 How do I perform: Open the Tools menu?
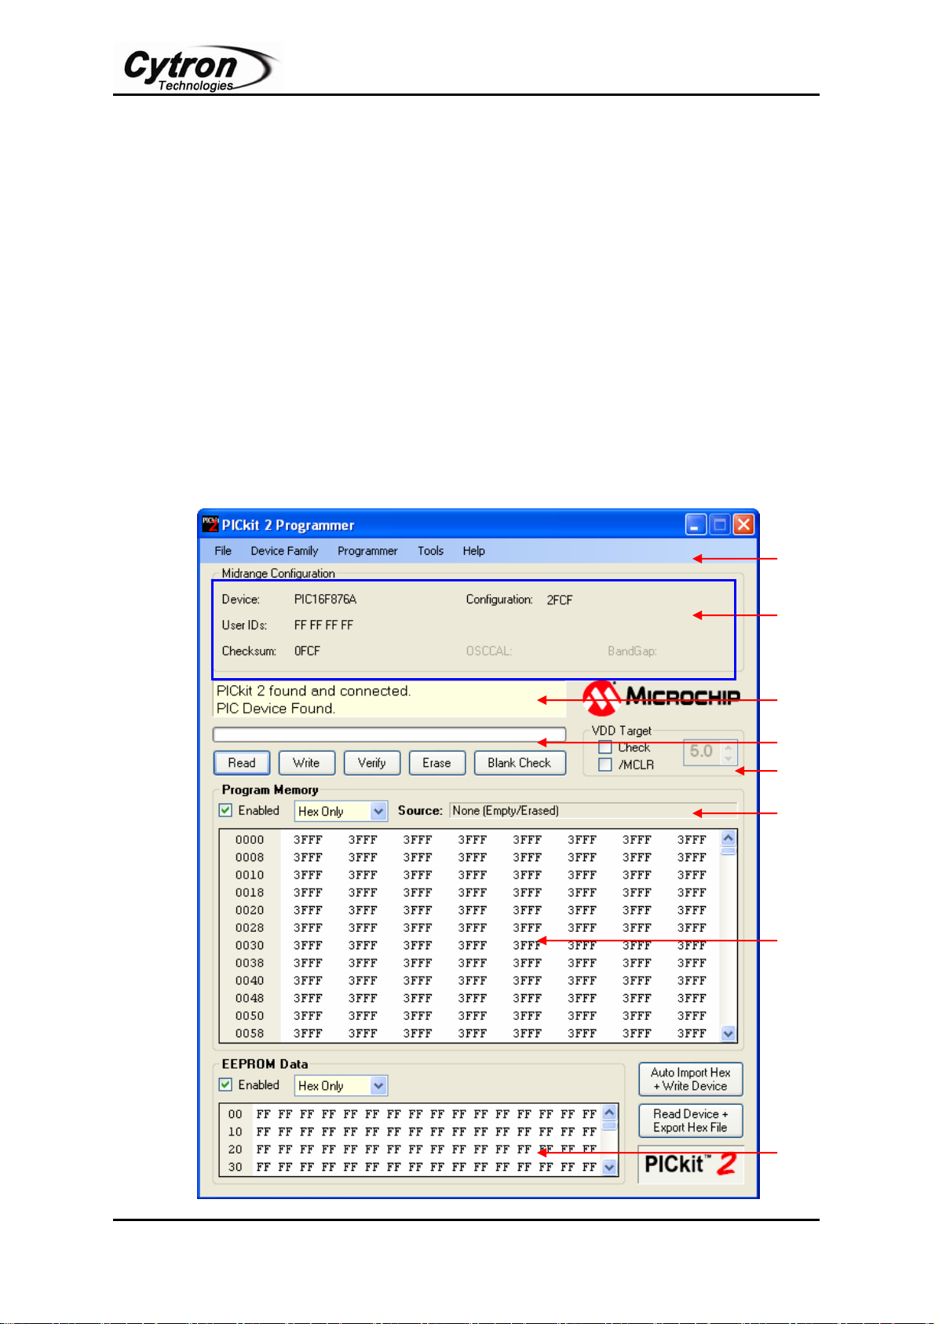[430, 551]
